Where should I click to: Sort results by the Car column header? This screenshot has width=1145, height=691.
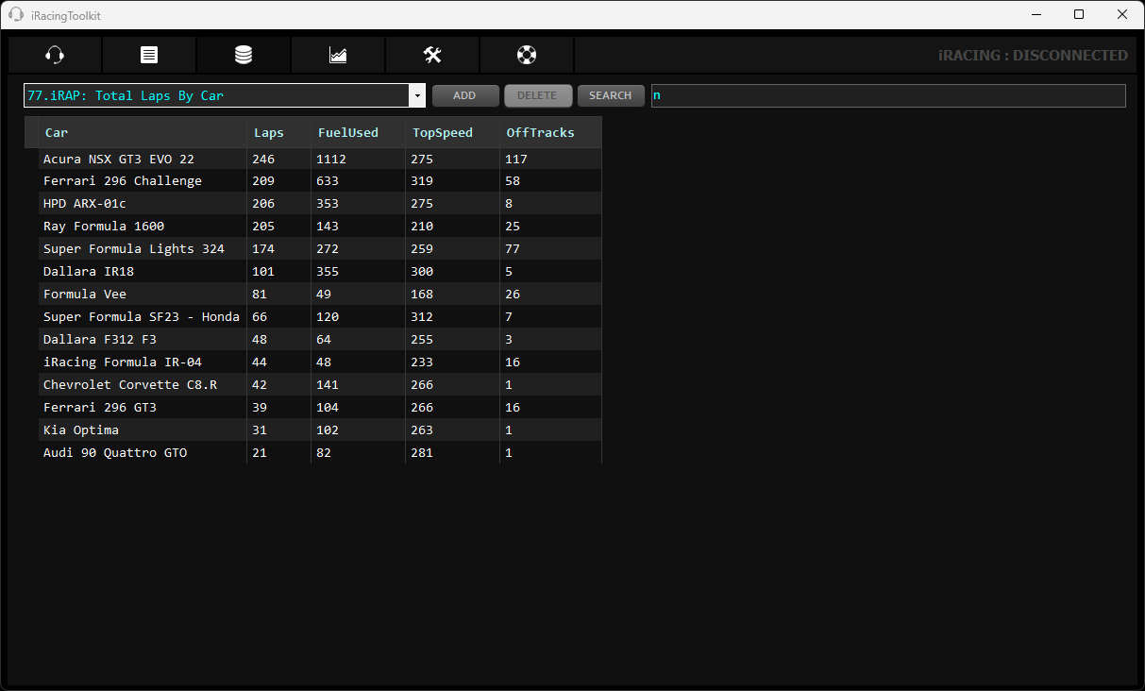tap(56, 132)
